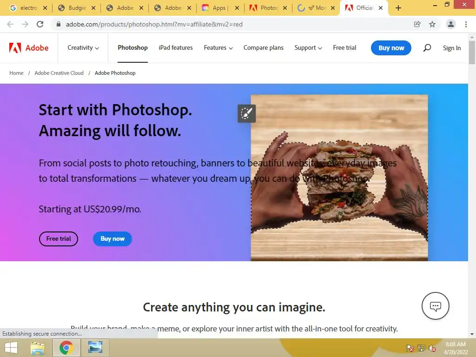Open Windows Start button

point(11,348)
